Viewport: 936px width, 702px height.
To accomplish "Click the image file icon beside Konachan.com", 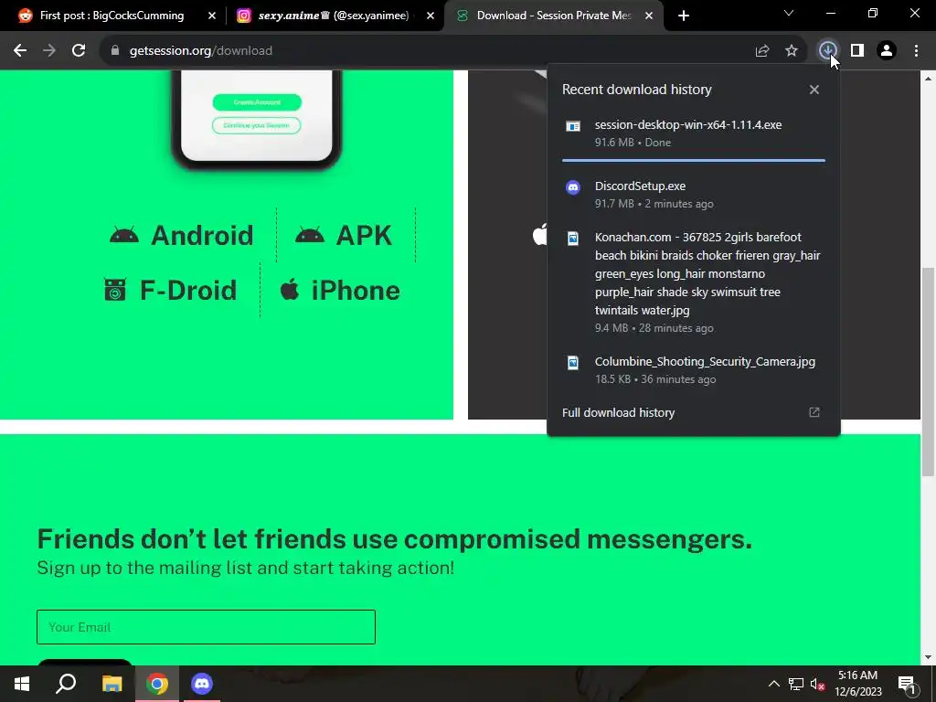I will coord(573,239).
